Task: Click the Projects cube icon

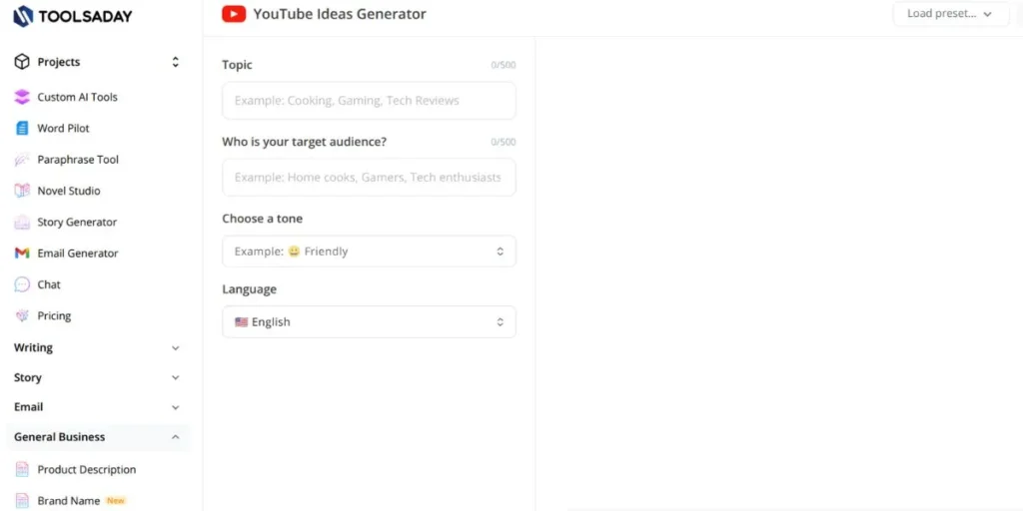Action: coord(22,62)
